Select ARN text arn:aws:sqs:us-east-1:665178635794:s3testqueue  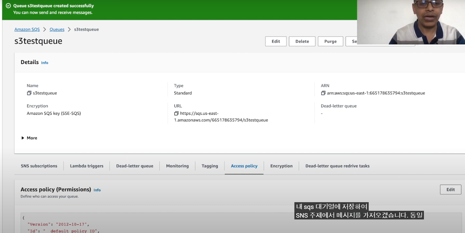tap(376, 93)
